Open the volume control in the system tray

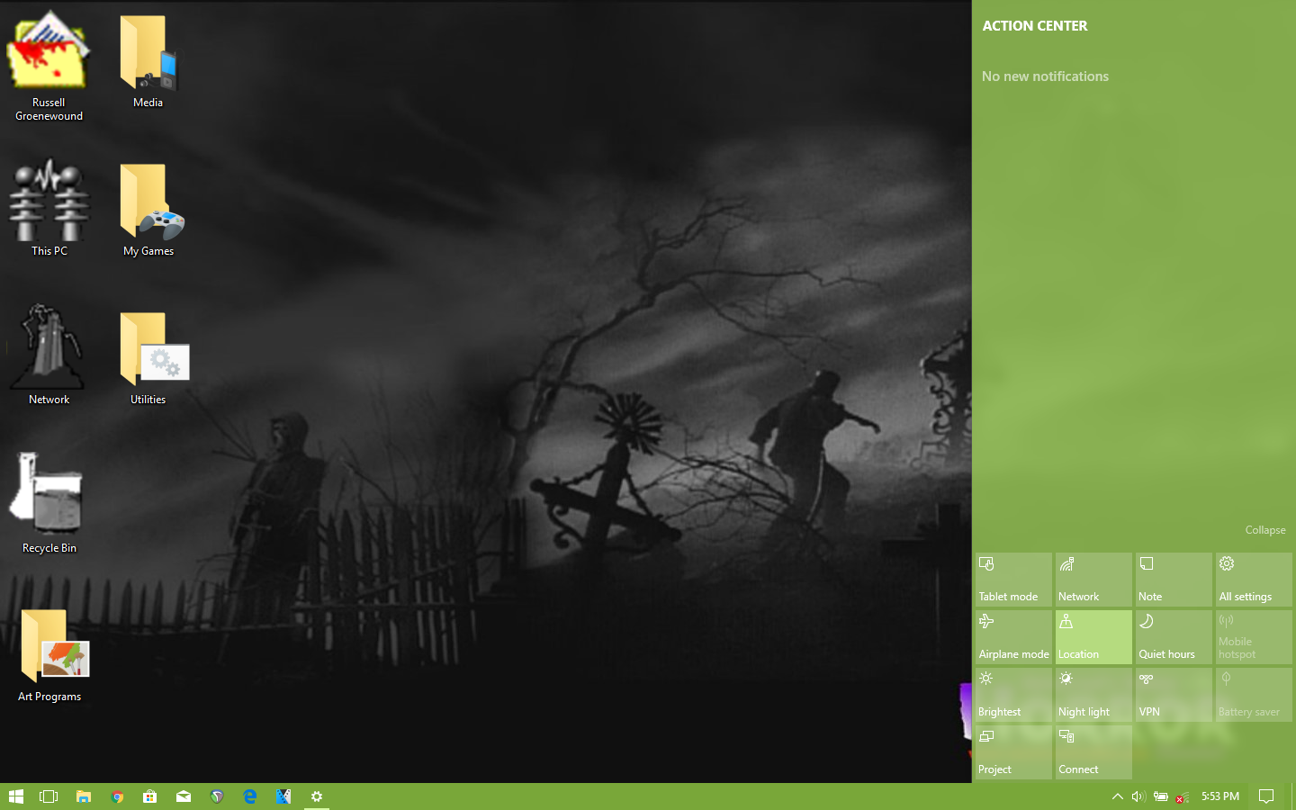click(x=1137, y=796)
